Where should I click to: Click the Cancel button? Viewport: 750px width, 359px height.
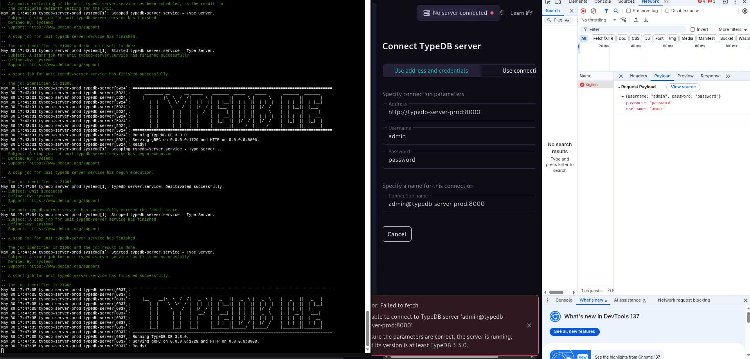coord(397,234)
